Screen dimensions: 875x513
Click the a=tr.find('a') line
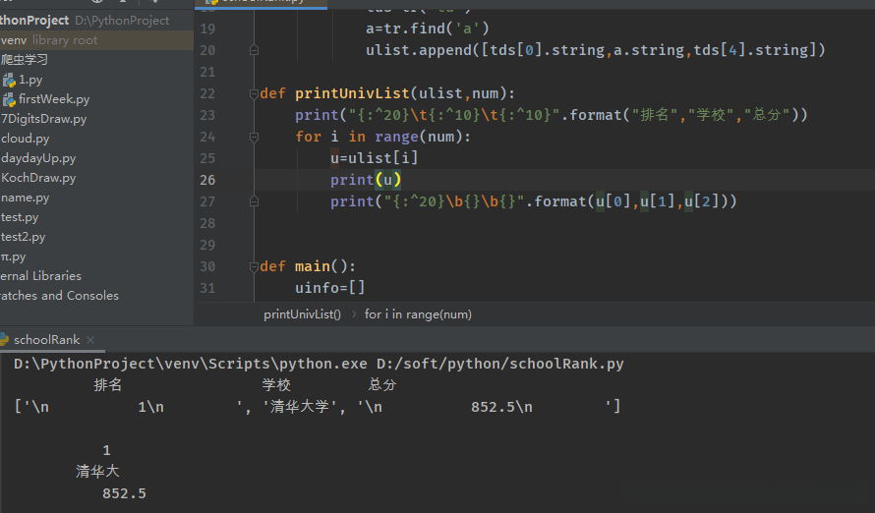(427, 28)
